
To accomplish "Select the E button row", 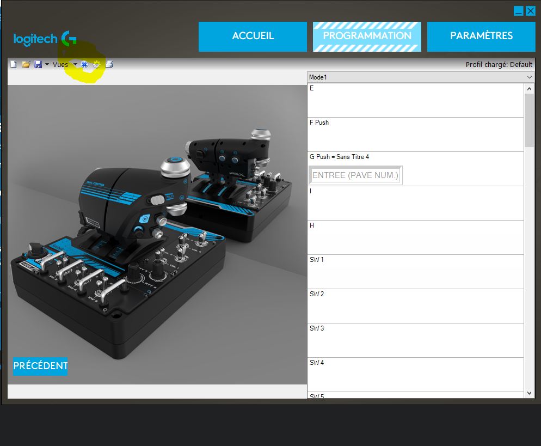I will 415,100.
